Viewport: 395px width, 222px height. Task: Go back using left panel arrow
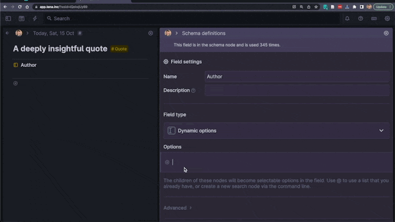tap(7, 33)
